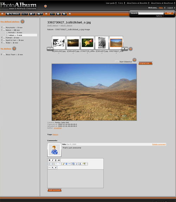Screen dimensions: 176x202
Task: View the photo at Original size
Action: (145, 63)
